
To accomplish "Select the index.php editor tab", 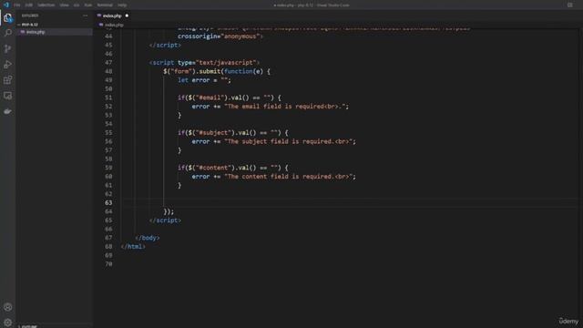I will point(112,15).
